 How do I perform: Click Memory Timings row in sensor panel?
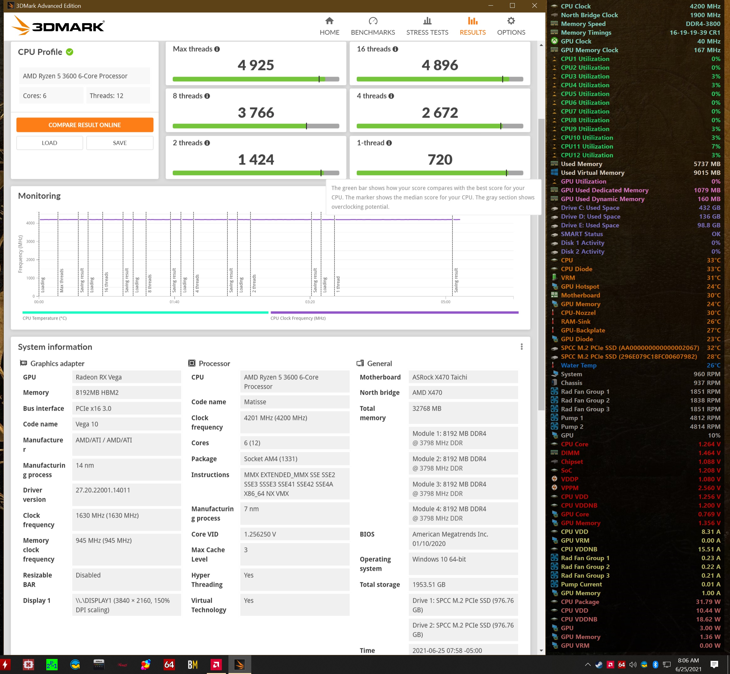coord(635,33)
